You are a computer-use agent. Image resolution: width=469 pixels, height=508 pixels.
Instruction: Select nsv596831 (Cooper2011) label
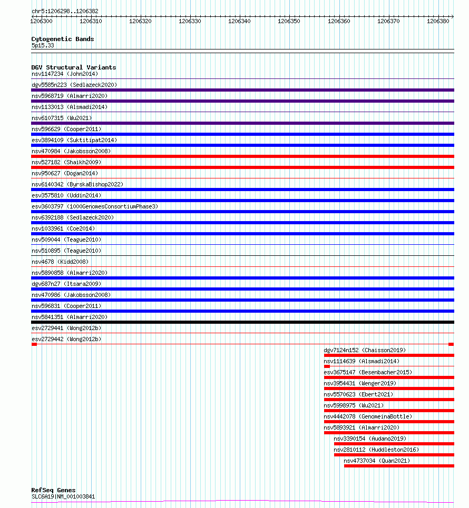tap(66, 306)
